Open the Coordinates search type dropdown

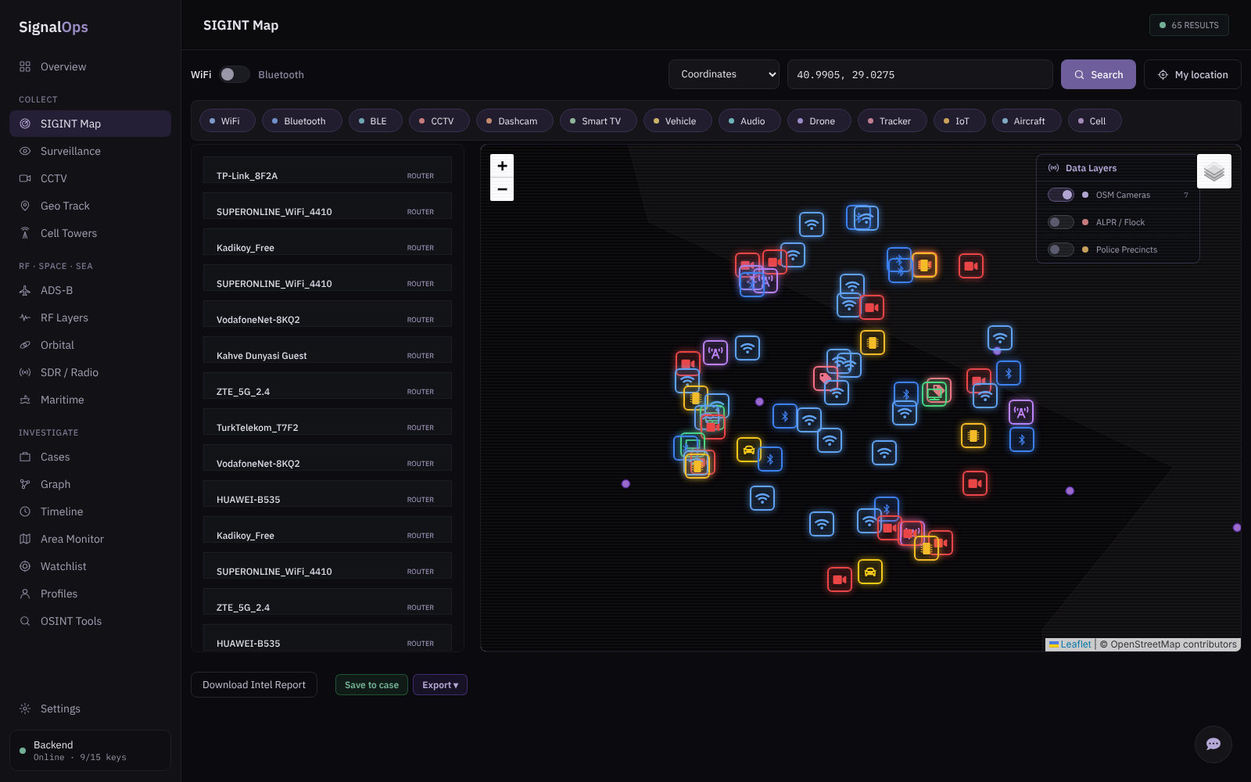(x=724, y=74)
